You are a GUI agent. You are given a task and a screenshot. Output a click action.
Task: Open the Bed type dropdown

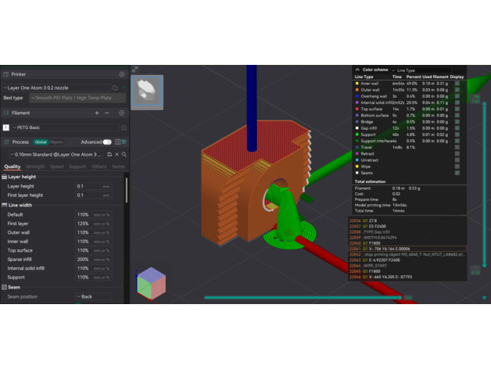click(x=77, y=98)
